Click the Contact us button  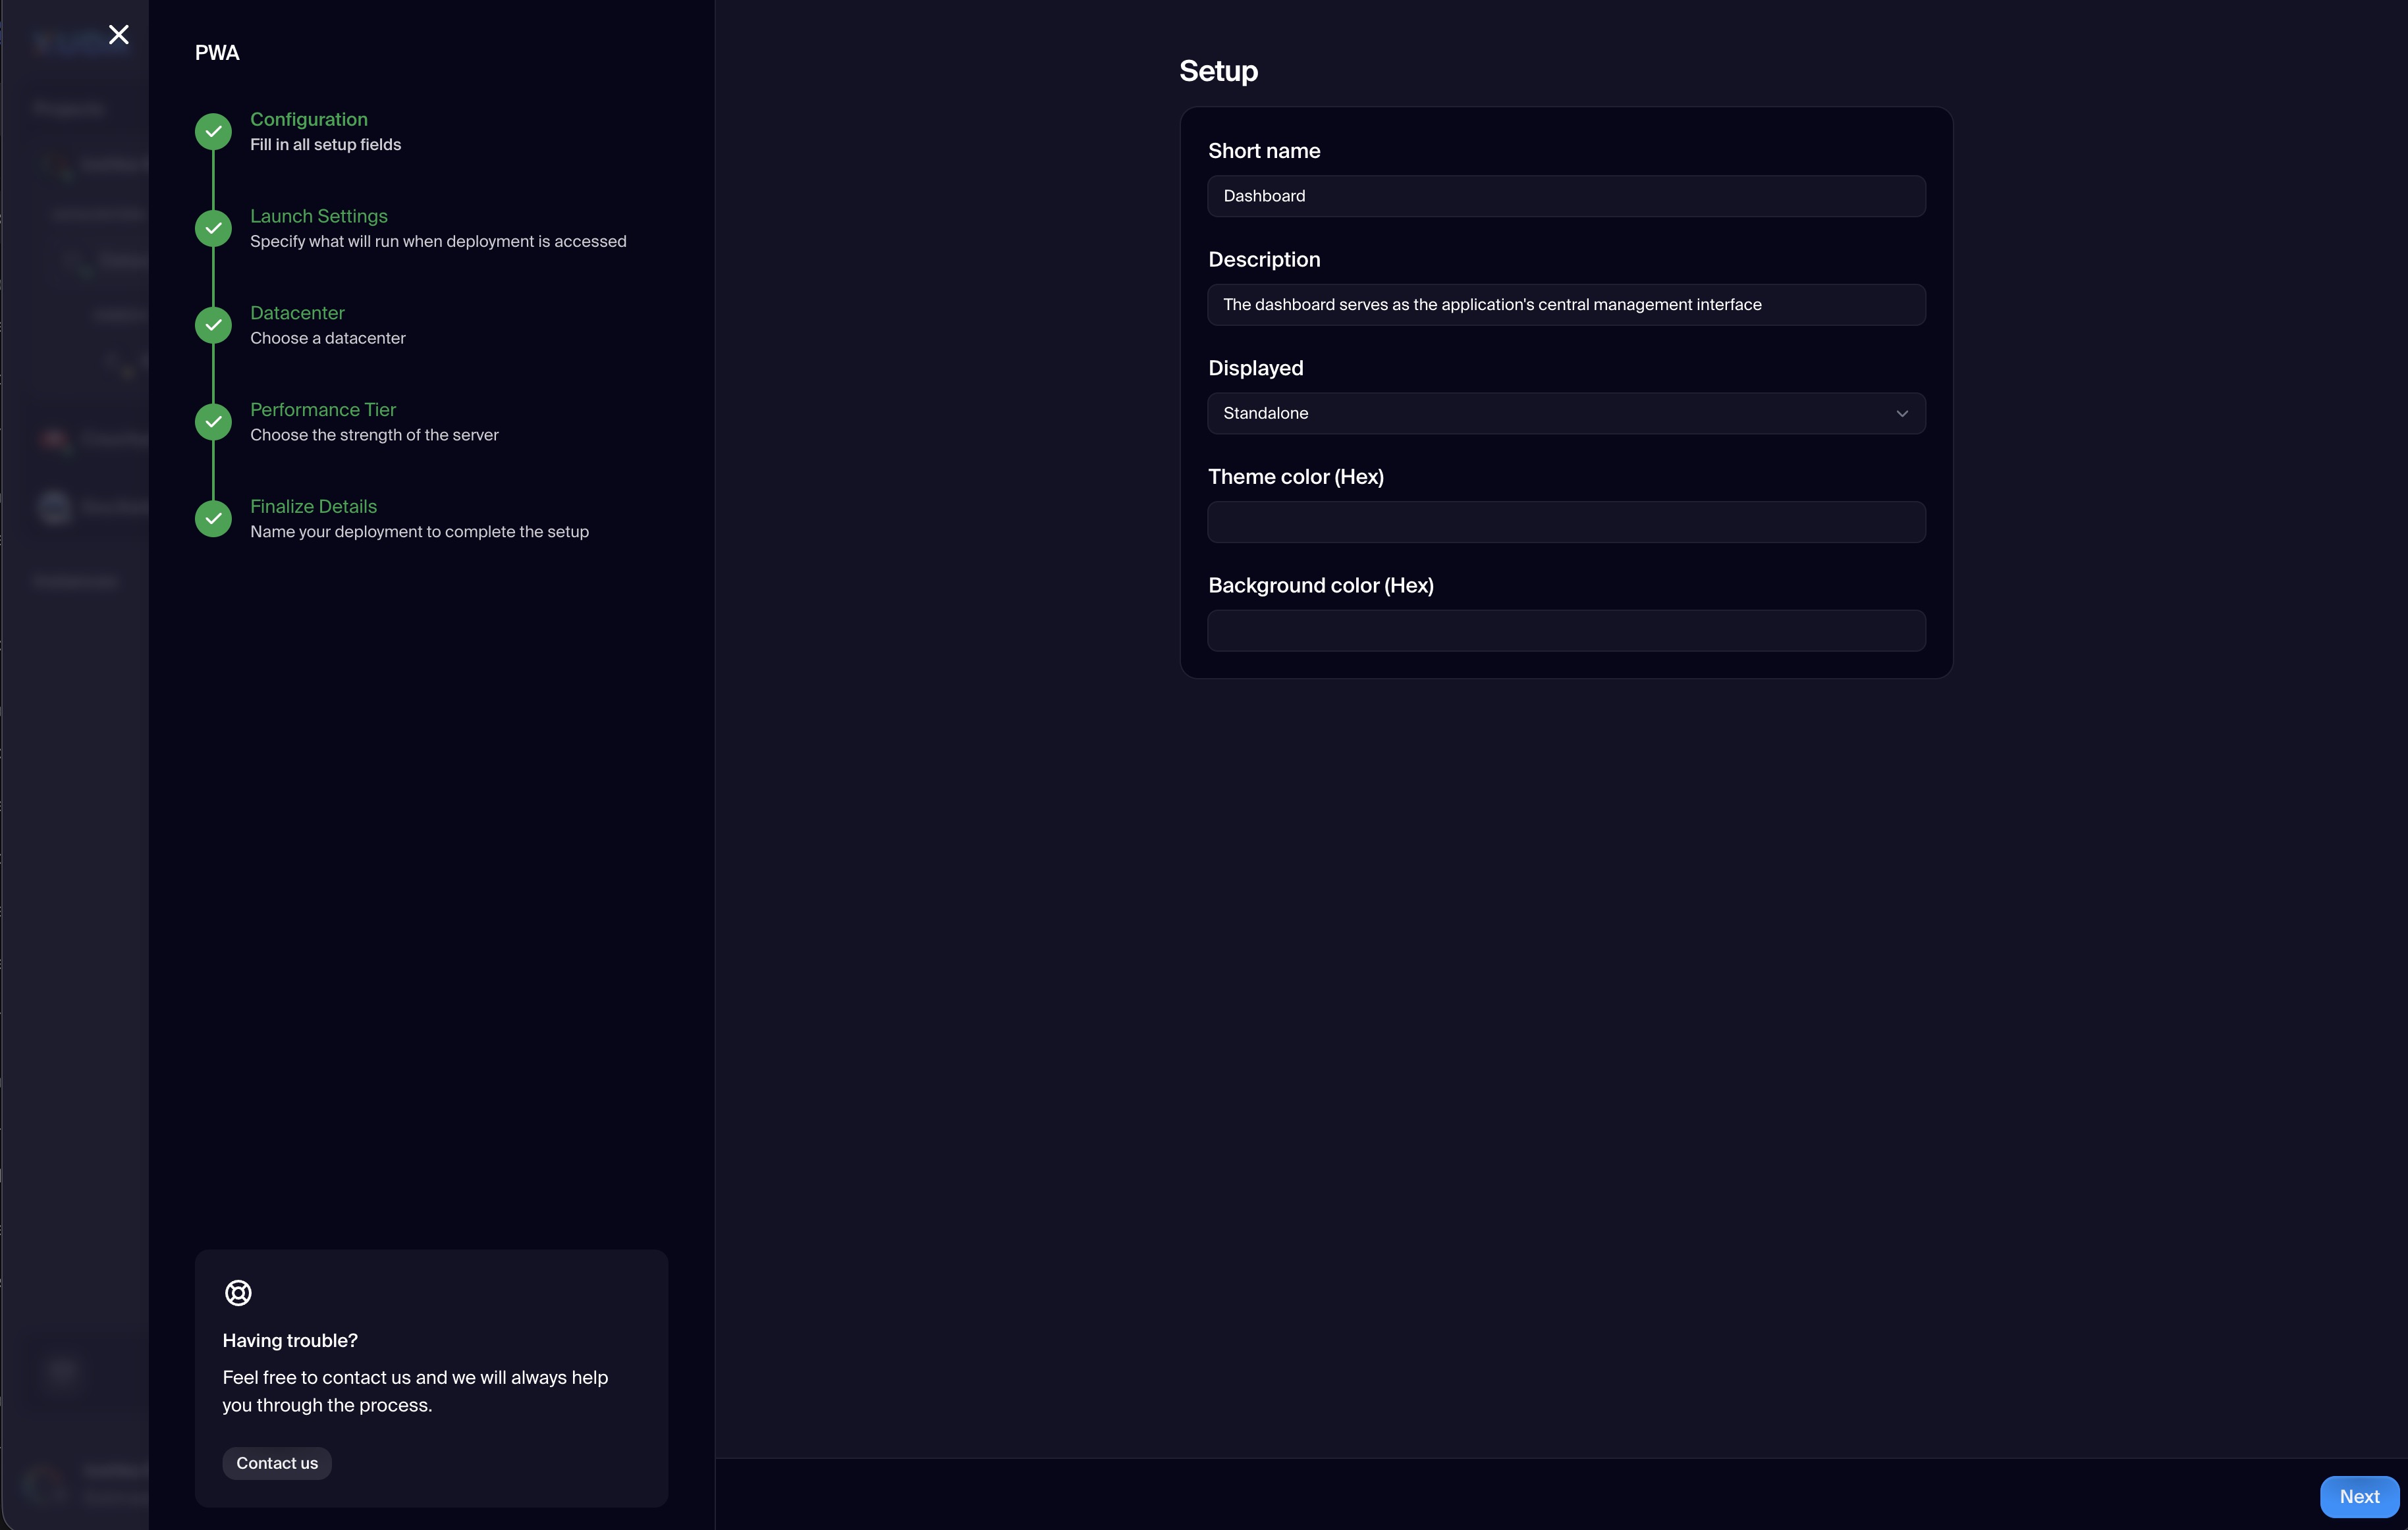click(x=277, y=1463)
